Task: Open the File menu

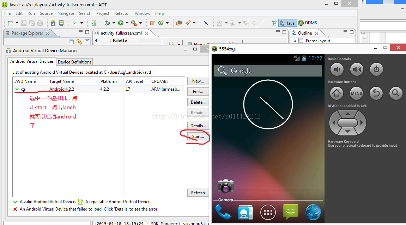Action: point(7,13)
